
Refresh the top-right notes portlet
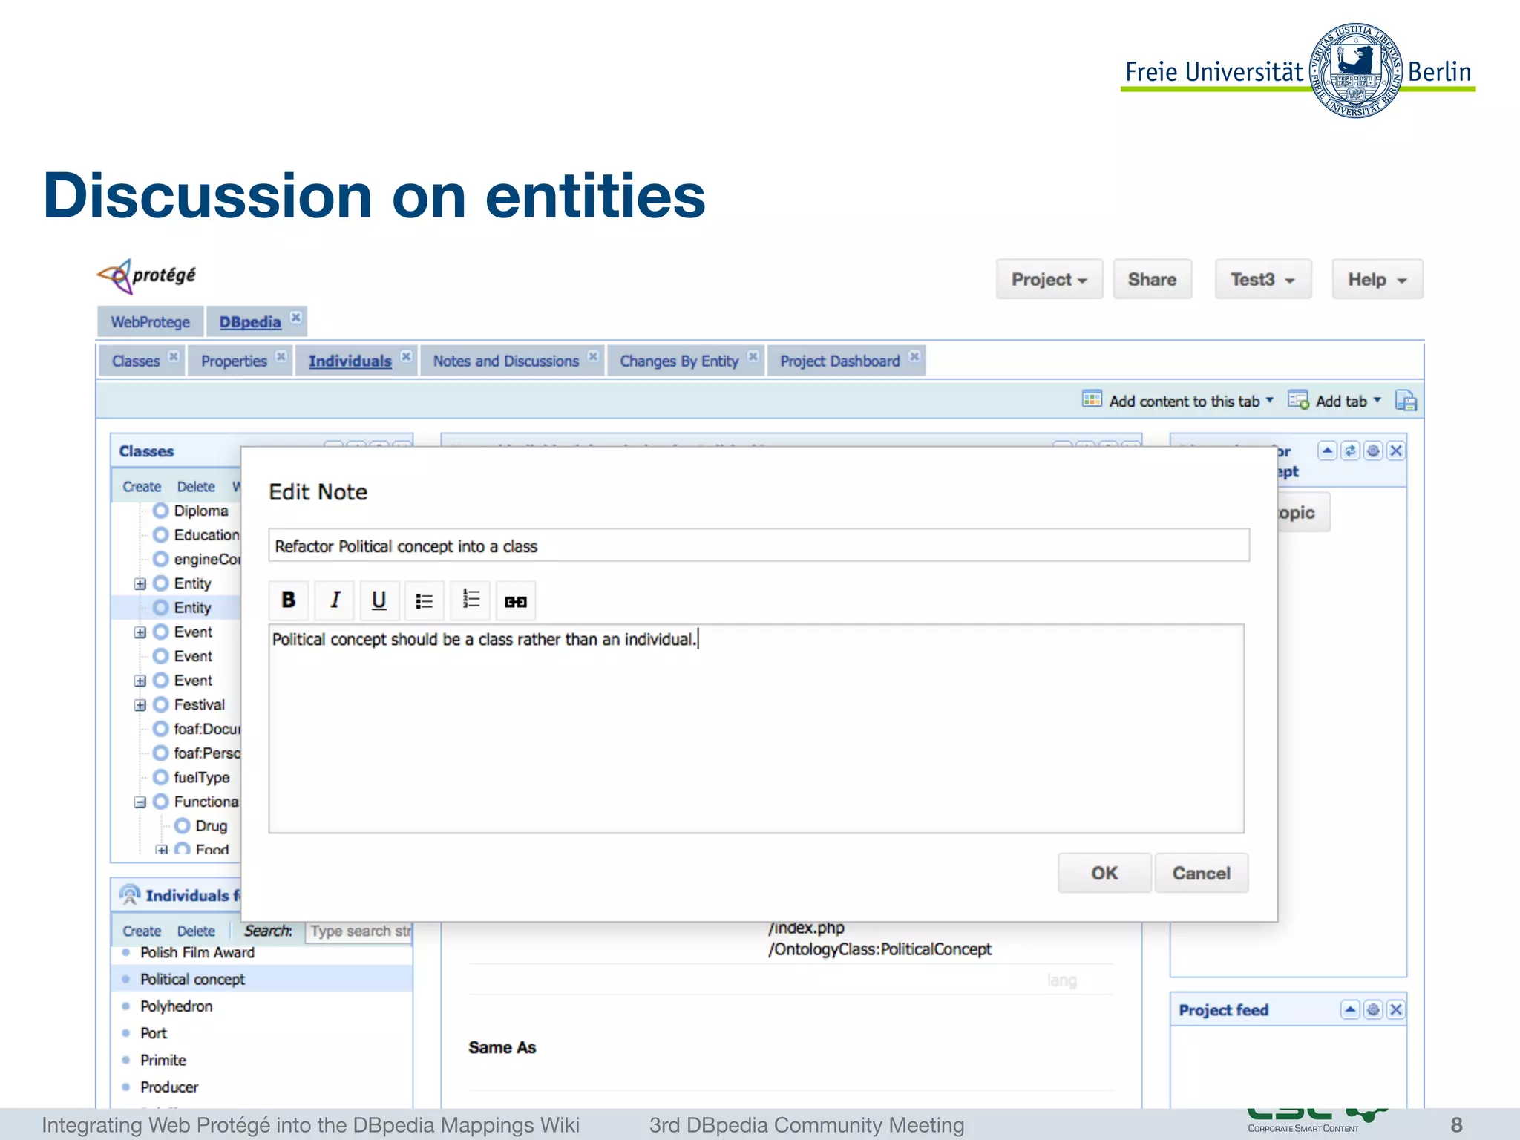pos(1351,451)
